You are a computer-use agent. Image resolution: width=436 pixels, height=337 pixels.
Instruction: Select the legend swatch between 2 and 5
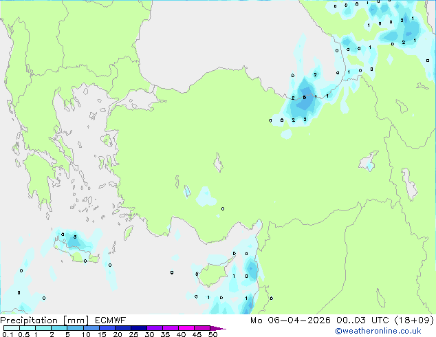pyautogui.click(x=59, y=328)
